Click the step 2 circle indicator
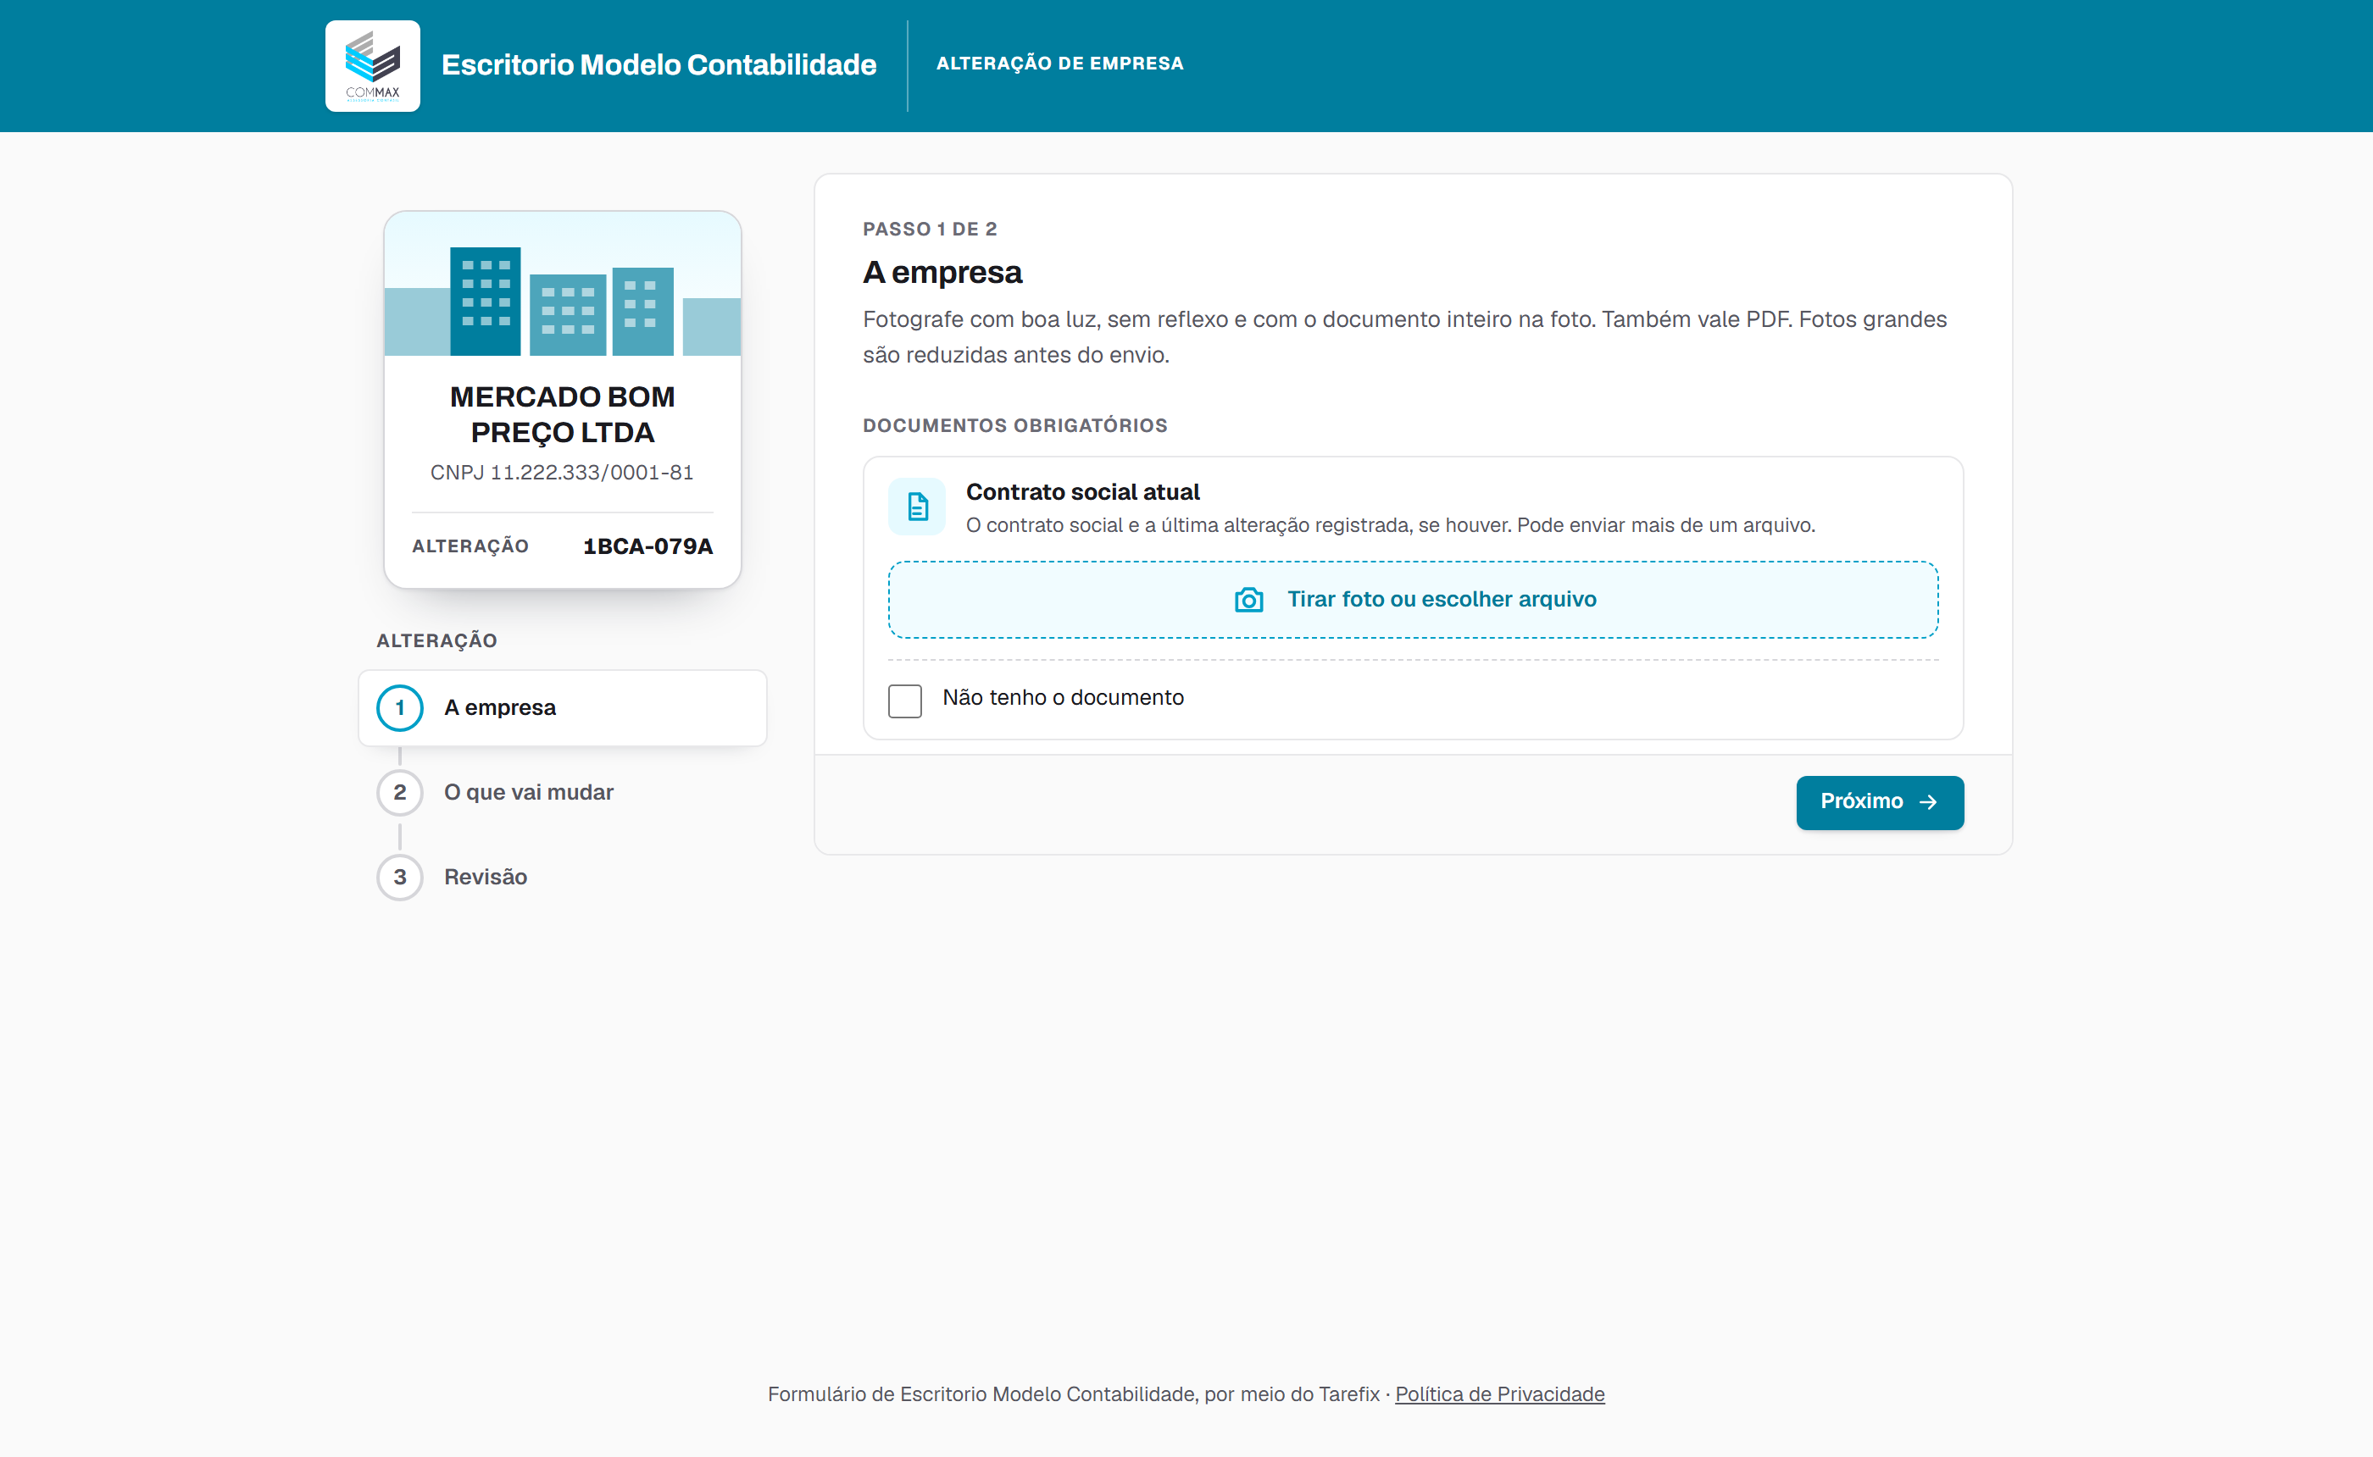 tap(399, 792)
